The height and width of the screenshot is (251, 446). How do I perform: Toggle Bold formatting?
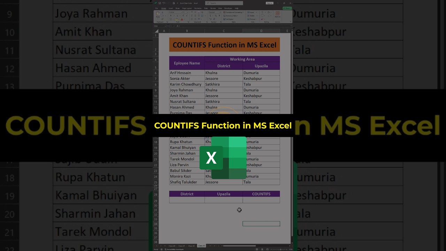click(x=171, y=16)
